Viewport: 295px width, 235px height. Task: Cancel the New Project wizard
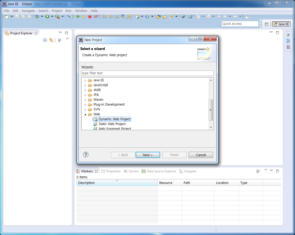point(201,155)
